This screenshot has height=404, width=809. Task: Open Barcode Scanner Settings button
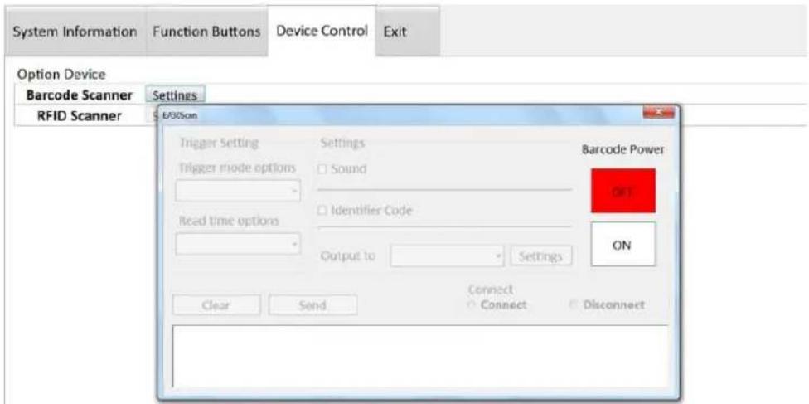[175, 95]
